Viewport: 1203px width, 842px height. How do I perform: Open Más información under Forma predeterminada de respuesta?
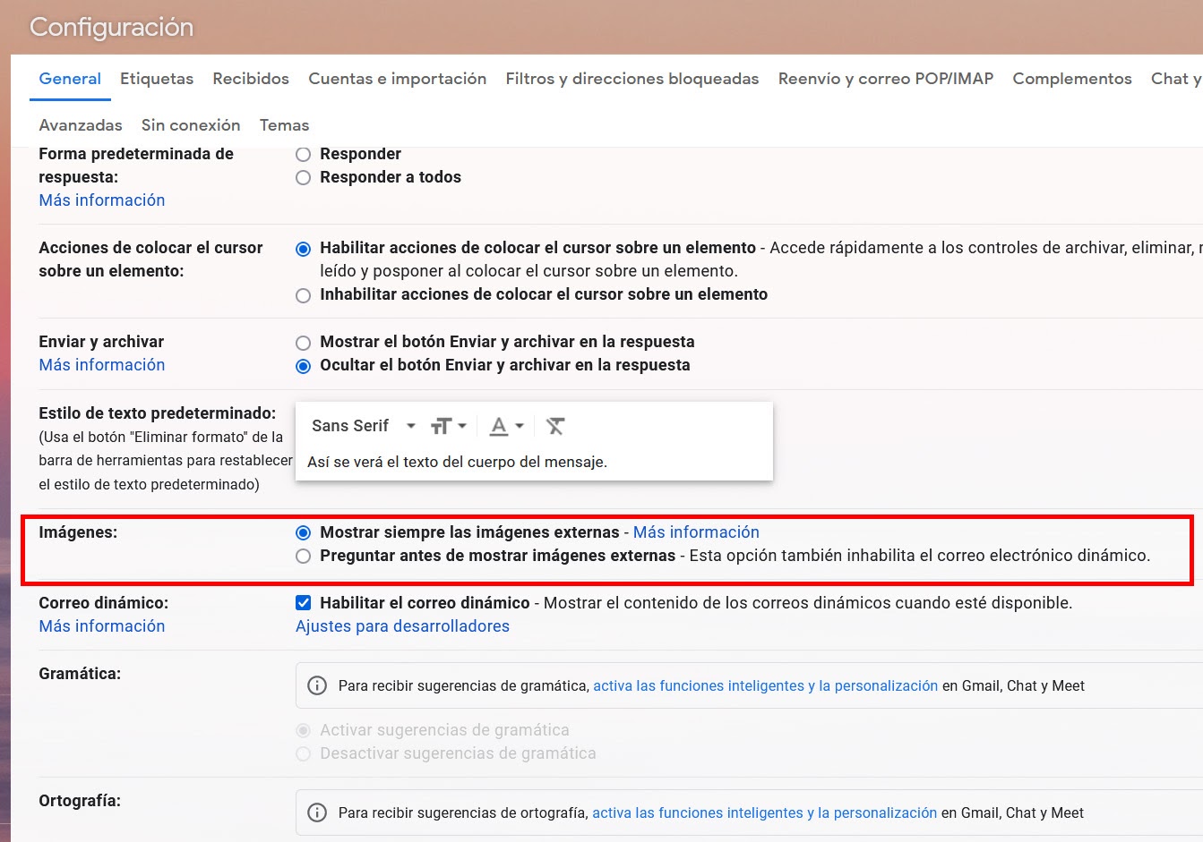click(102, 200)
